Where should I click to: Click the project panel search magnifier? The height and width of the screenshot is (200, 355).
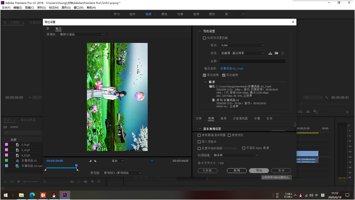pos(6,132)
